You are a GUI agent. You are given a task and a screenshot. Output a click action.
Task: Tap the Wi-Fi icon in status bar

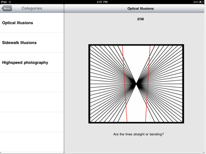10,2
